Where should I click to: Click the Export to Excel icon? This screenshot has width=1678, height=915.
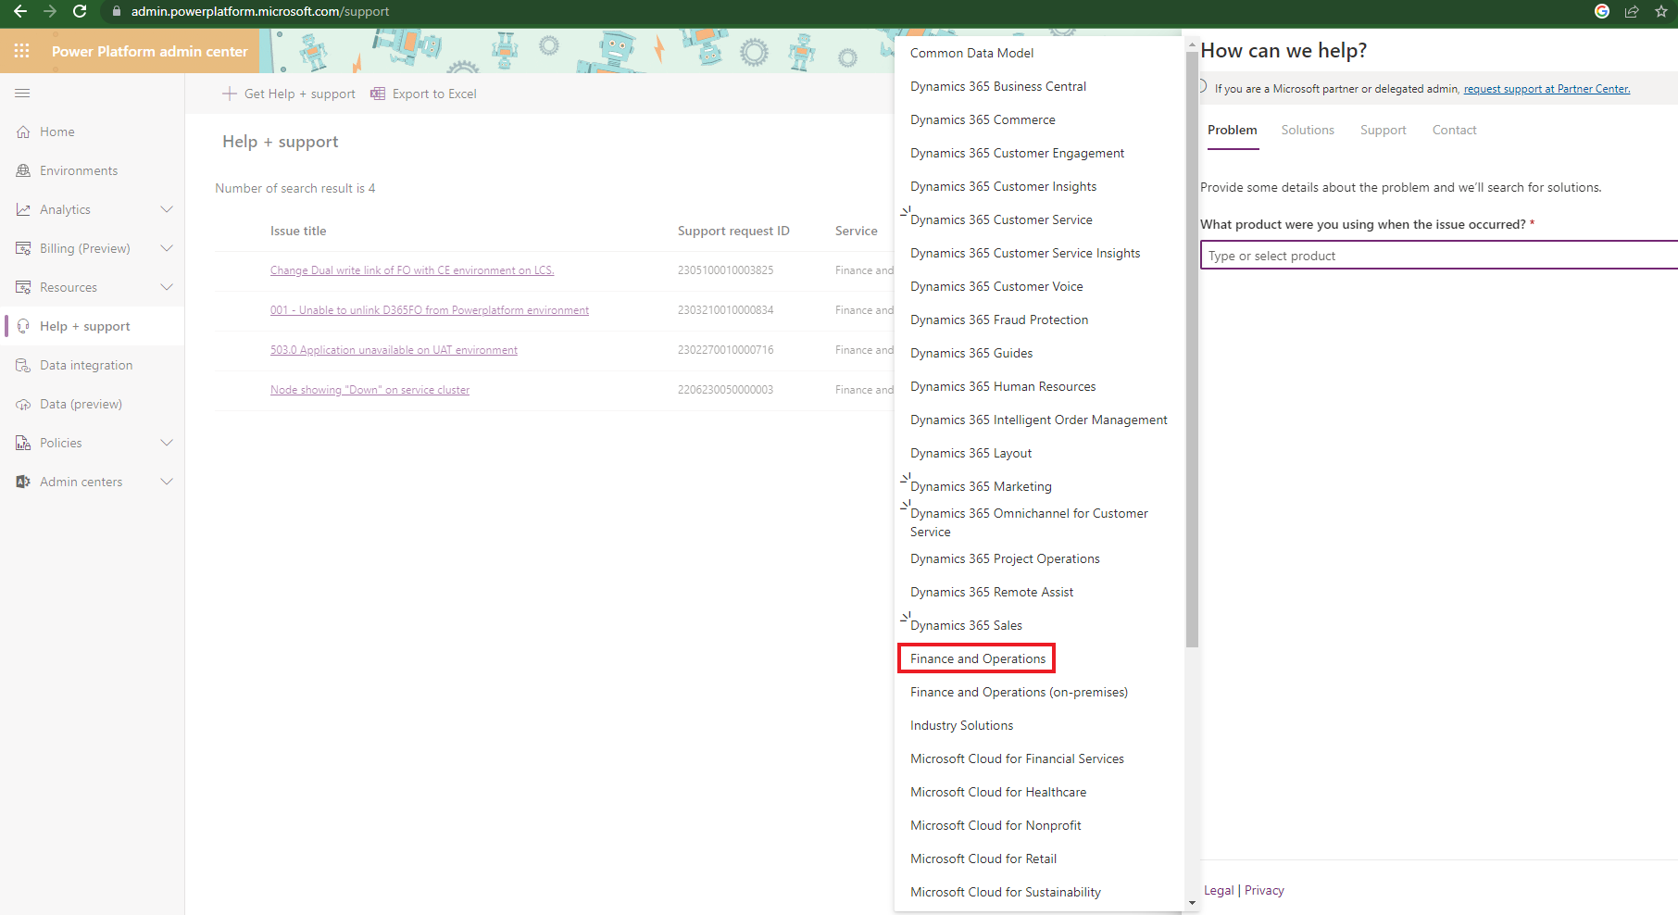point(378,94)
